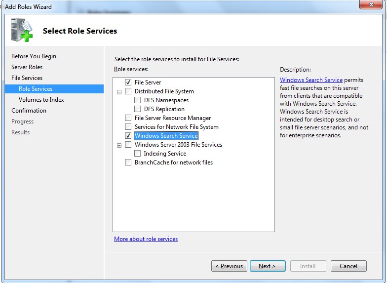The height and width of the screenshot is (283, 387).
Task: Enable the Indexing Service checkbox
Action: (x=137, y=153)
